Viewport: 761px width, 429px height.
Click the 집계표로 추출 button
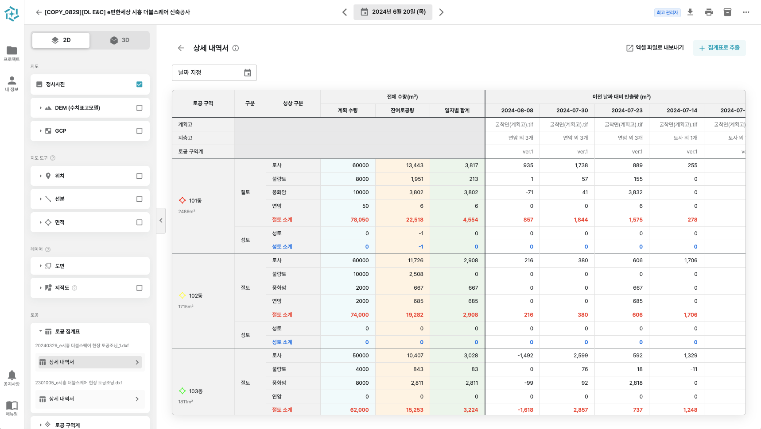point(719,48)
